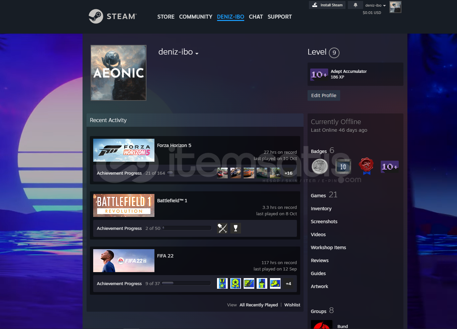Open the notifications bell
Viewport: 457px width, 329px height.
355,5
